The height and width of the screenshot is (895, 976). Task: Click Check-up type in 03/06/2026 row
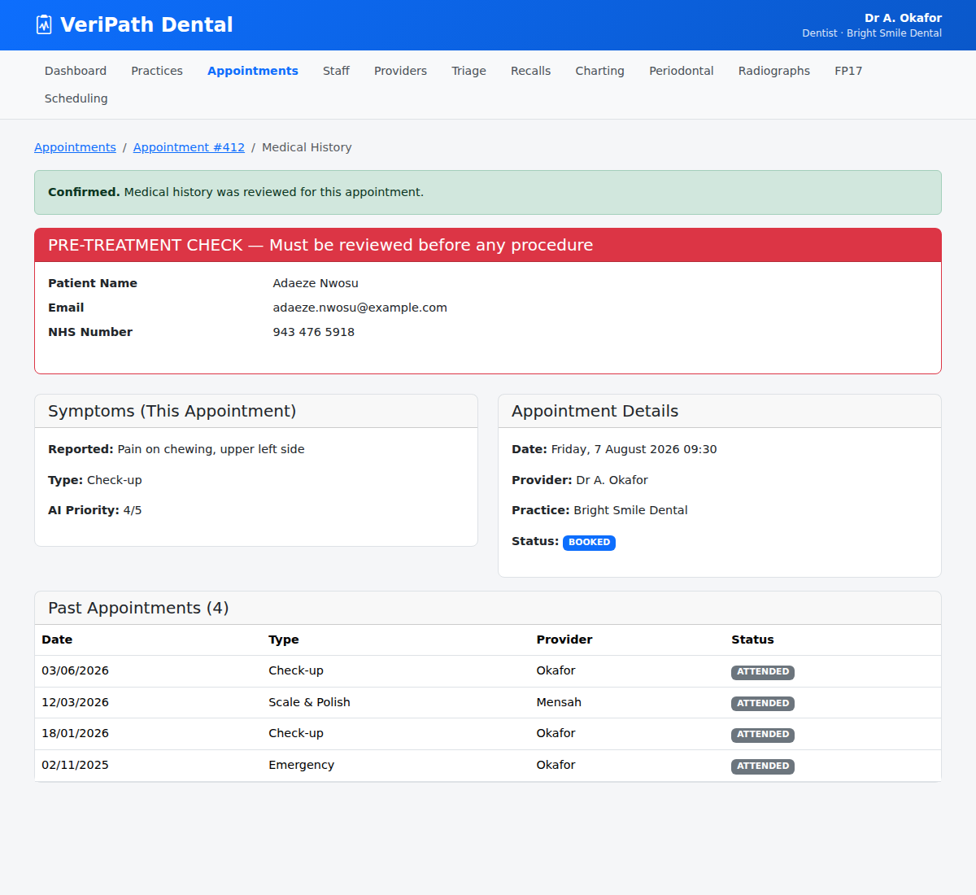[296, 670]
